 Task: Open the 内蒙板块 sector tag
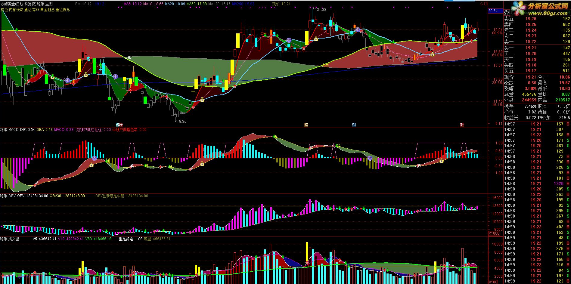(x=16, y=10)
